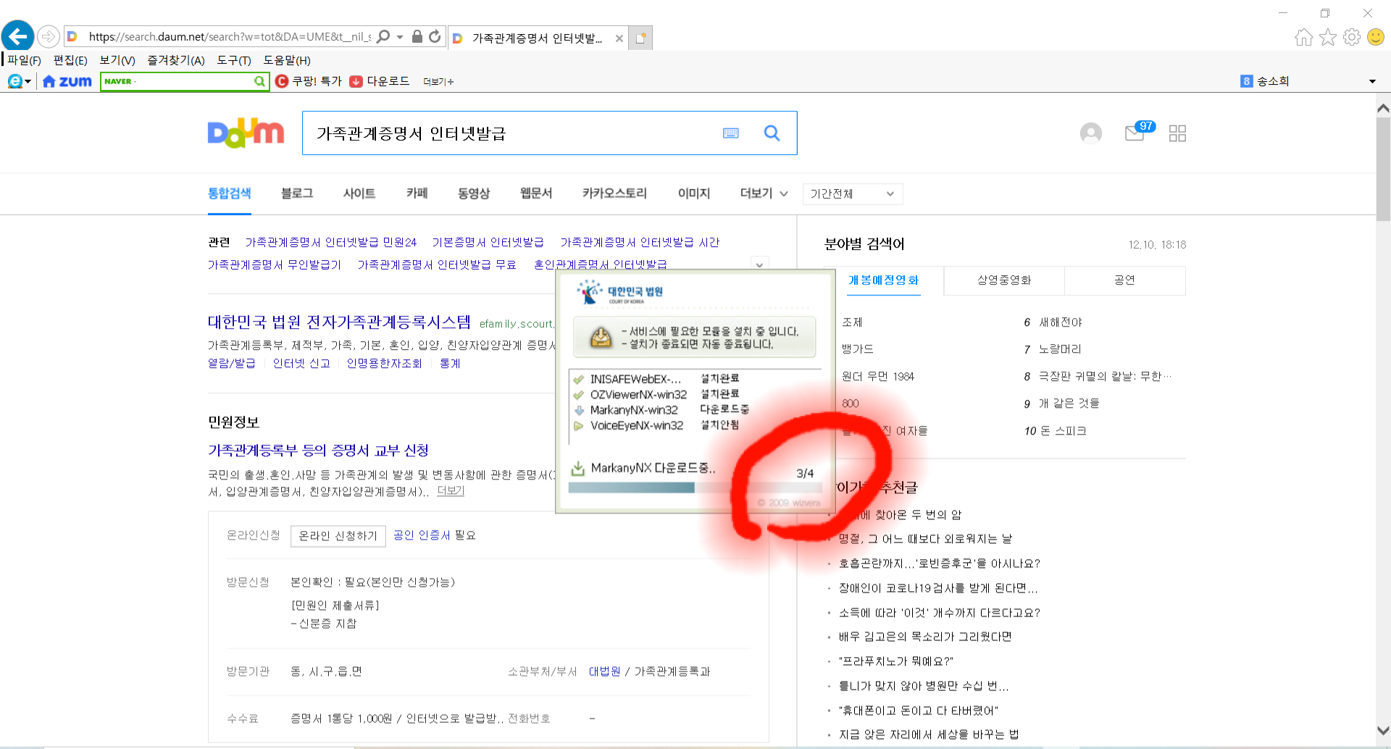Switch to the 상영중영화 tab
The image size is (1391, 749).
(1003, 280)
